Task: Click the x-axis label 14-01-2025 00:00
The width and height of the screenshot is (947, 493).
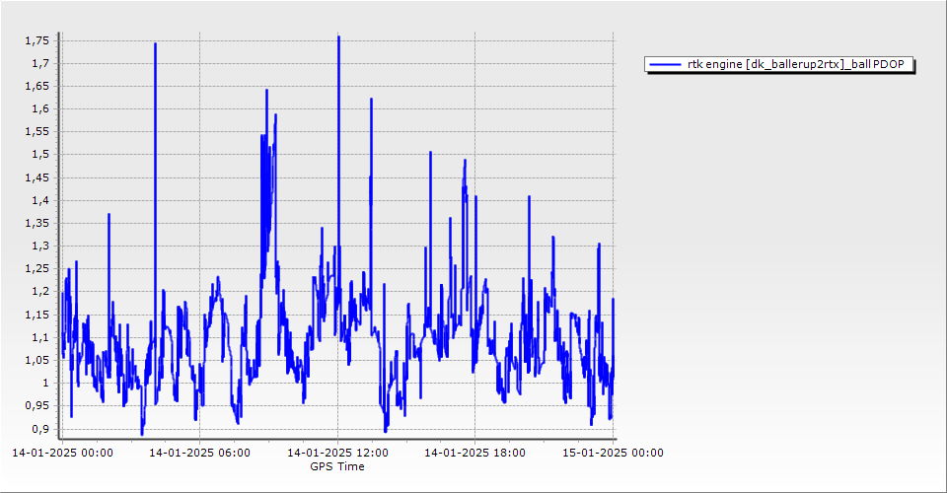Action: pos(62,453)
